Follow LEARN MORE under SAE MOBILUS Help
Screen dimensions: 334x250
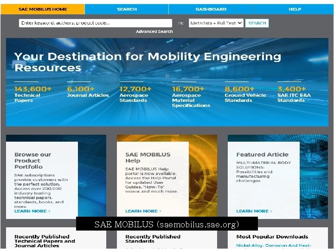pyautogui.click(x=143, y=211)
